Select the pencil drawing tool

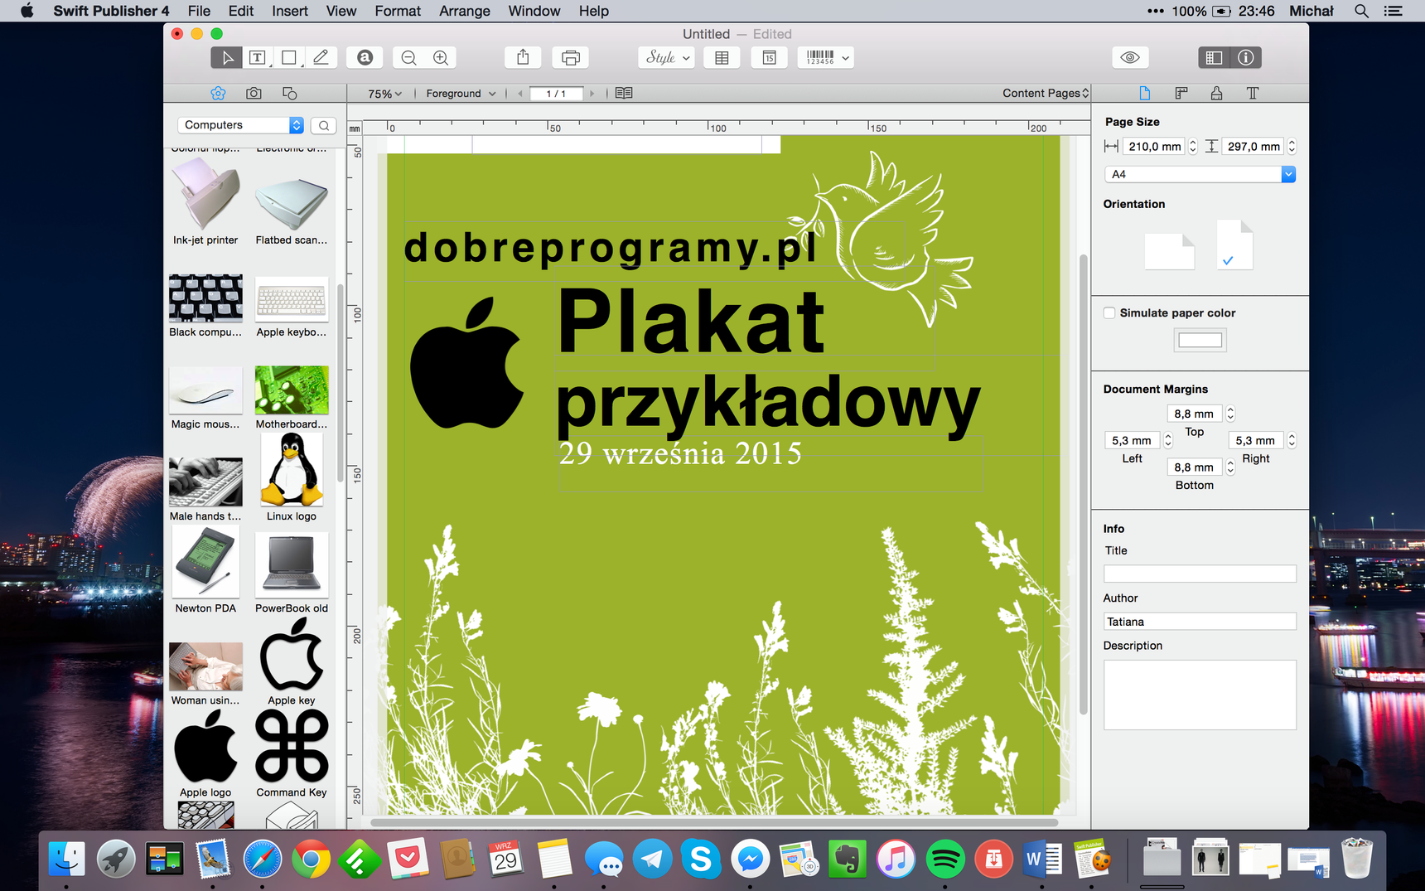[x=321, y=57]
